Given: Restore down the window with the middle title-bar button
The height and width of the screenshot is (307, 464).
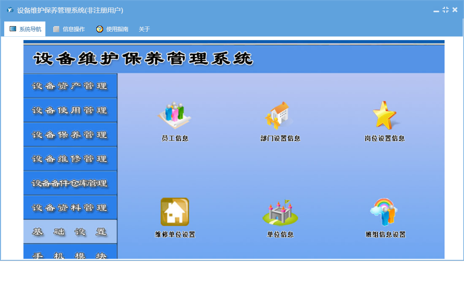Looking at the screenshot, I should point(445,10).
